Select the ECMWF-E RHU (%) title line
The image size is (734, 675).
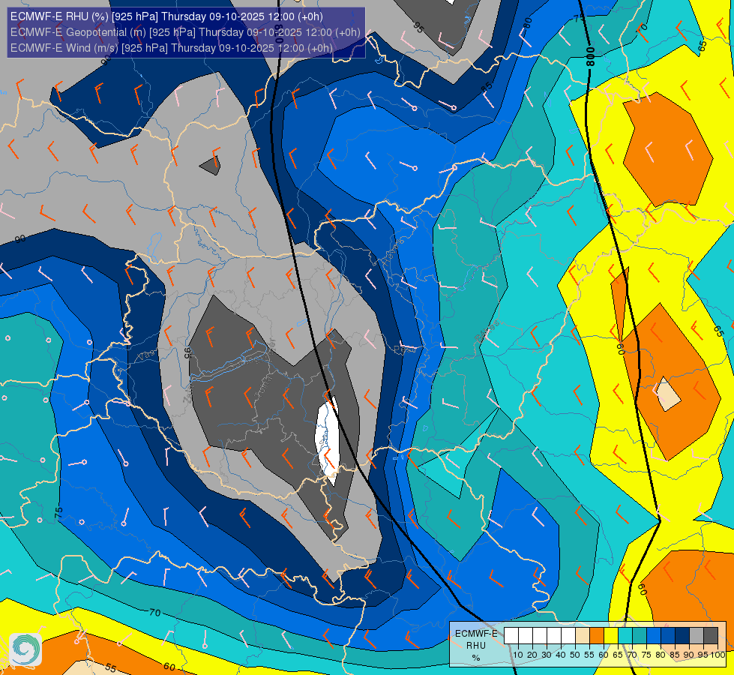click(166, 16)
